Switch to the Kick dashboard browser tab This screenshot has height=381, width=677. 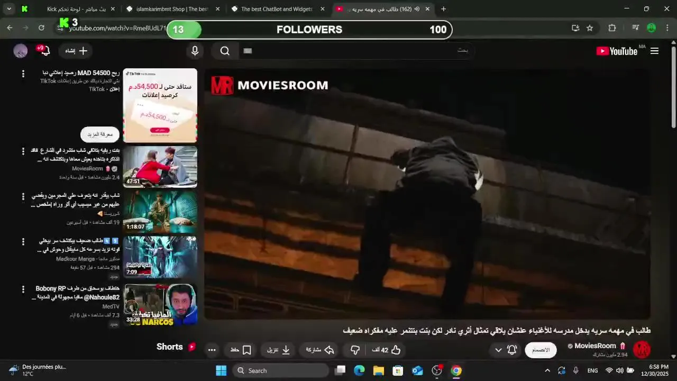[68, 9]
